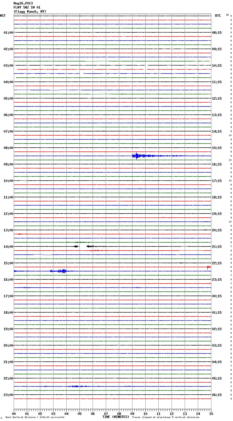Image resolution: width=233 pixels, height=421 pixels.
Task: Click the 12:15 UTC time label
Action: tap(217, 99)
